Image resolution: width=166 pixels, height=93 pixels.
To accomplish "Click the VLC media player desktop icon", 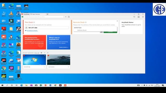I will tap(11, 14).
